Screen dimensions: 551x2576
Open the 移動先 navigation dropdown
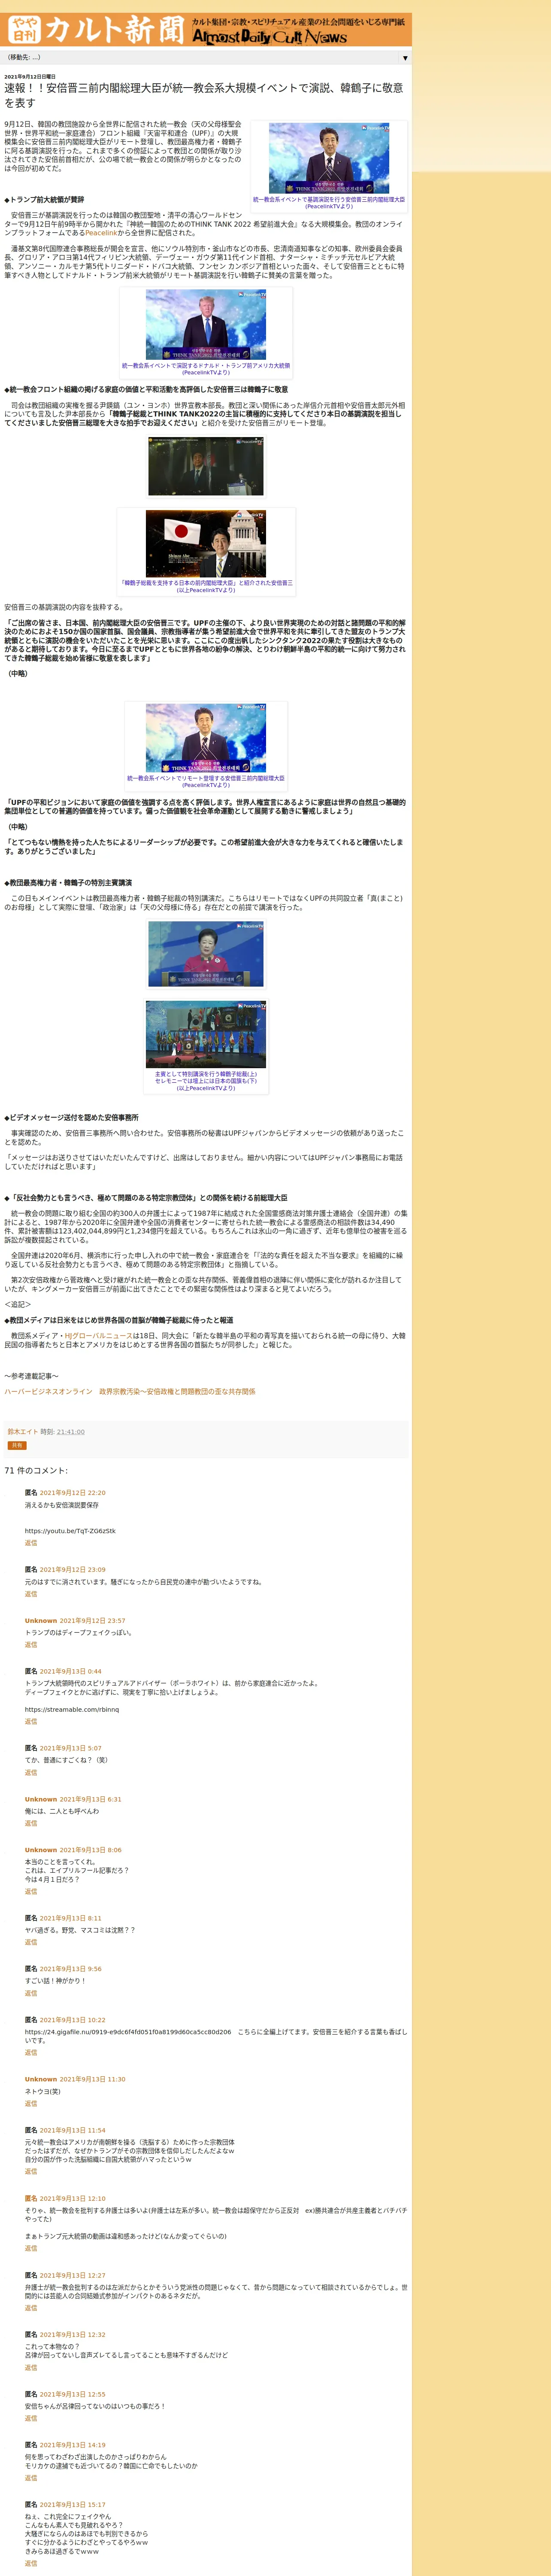(x=206, y=58)
